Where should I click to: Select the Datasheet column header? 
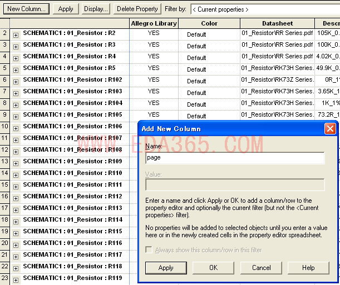[x=277, y=23]
